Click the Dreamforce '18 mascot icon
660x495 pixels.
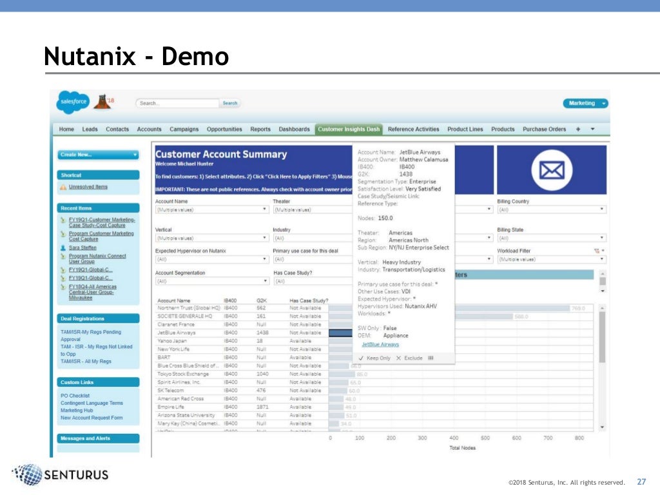click(103, 102)
